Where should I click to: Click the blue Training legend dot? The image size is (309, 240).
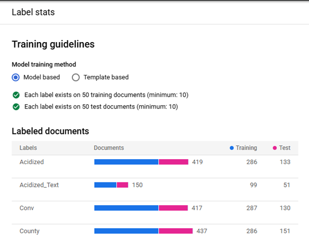[x=232, y=148]
